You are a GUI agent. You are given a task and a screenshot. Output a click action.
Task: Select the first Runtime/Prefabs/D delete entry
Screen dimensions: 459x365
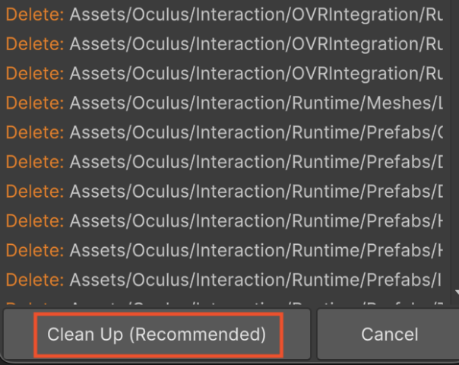tap(224, 162)
